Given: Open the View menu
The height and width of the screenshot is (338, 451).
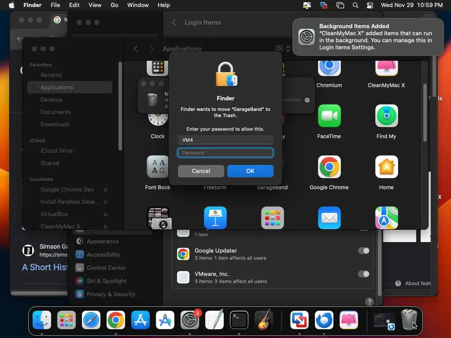Looking at the screenshot, I should 95,5.
